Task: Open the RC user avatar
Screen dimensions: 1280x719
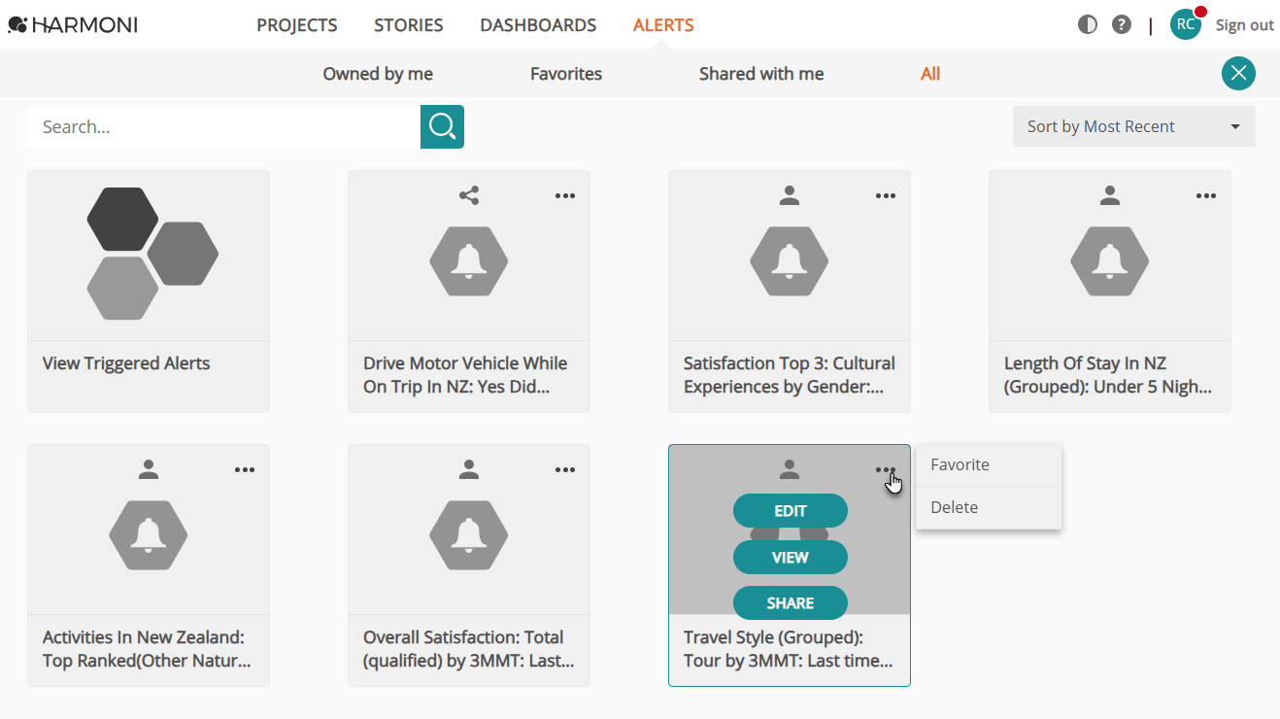Action: click(x=1186, y=25)
